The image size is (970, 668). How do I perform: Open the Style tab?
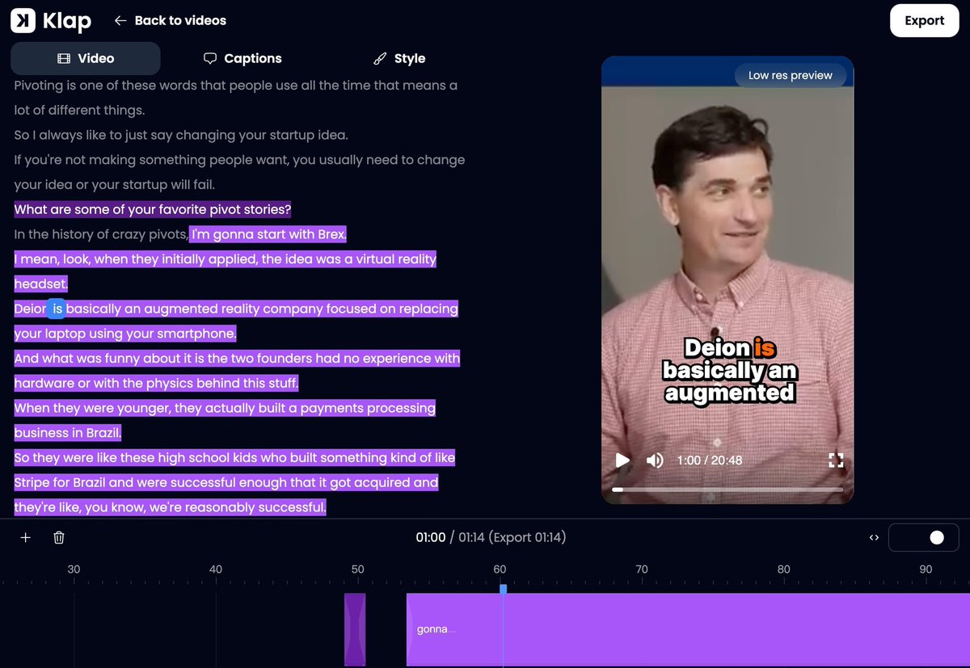click(399, 59)
